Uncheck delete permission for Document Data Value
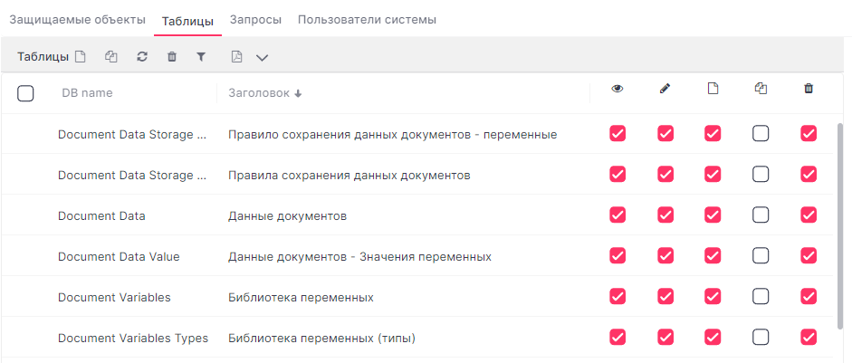 809,255
